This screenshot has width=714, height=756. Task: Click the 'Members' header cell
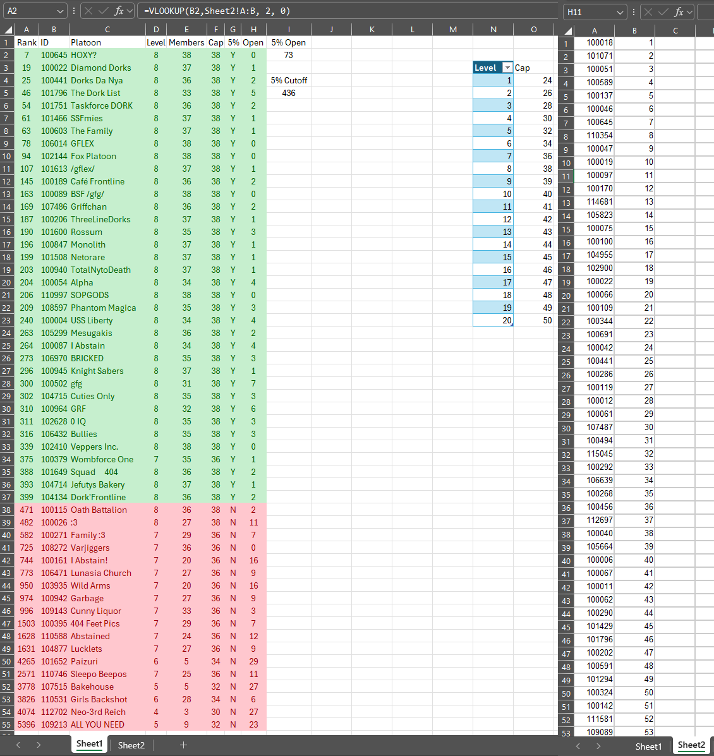[x=186, y=42]
